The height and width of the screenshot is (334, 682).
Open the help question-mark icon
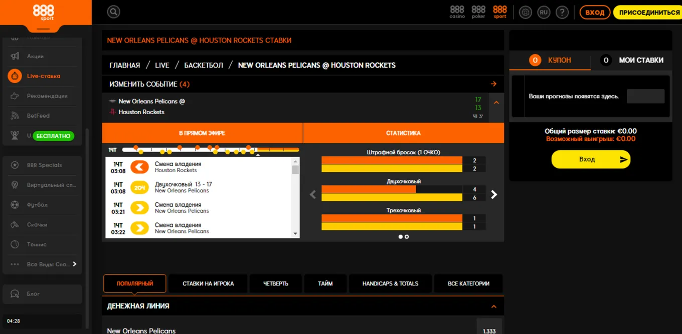(x=562, y=13)
